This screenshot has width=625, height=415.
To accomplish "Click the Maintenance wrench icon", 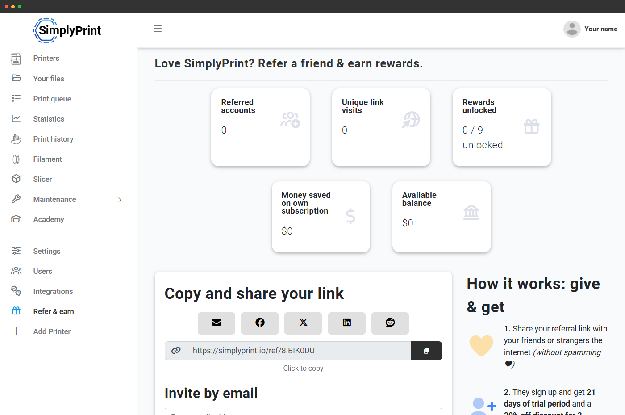I will pyautogui.click(x=16, y=199).
